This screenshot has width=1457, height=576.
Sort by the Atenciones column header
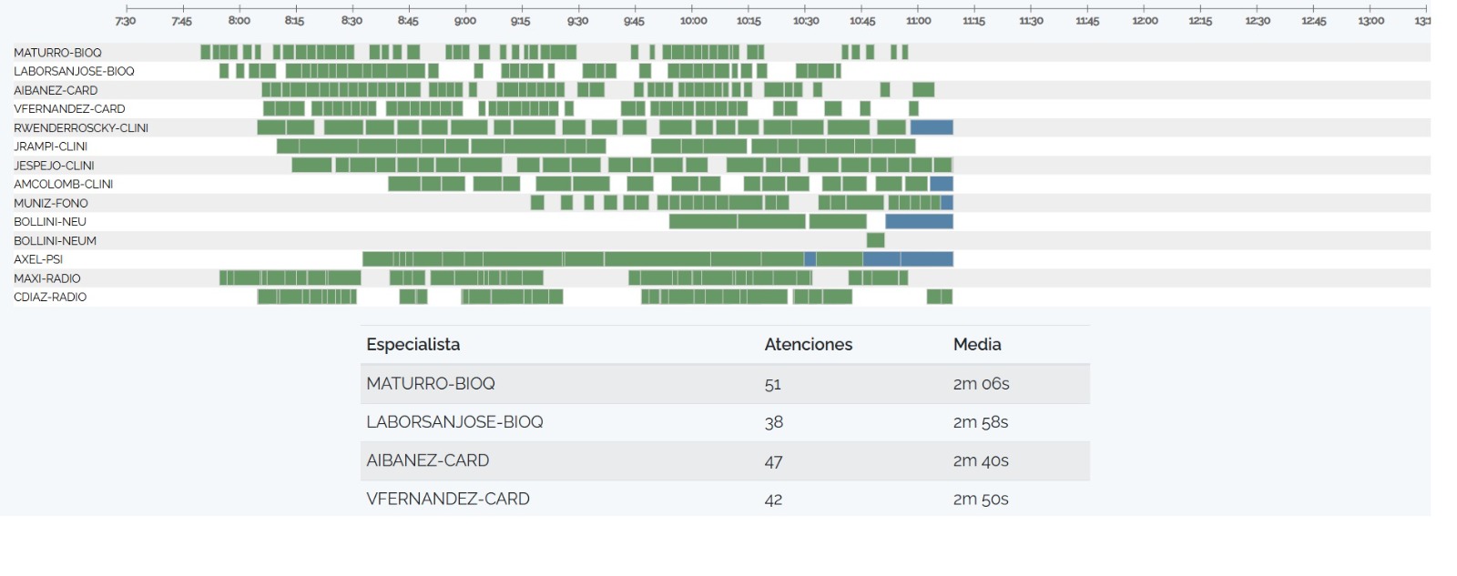808,345
